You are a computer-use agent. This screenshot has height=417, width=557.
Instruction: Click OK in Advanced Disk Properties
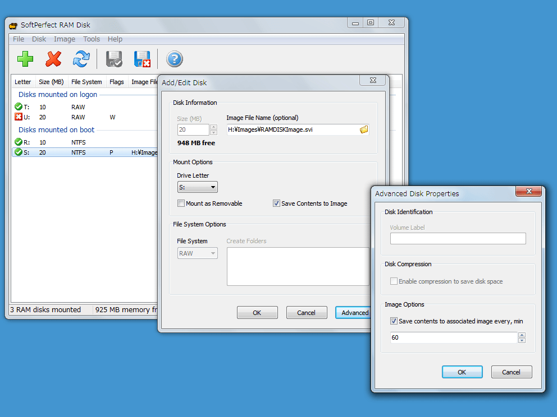pyautogui.click(x=462, y=372)
